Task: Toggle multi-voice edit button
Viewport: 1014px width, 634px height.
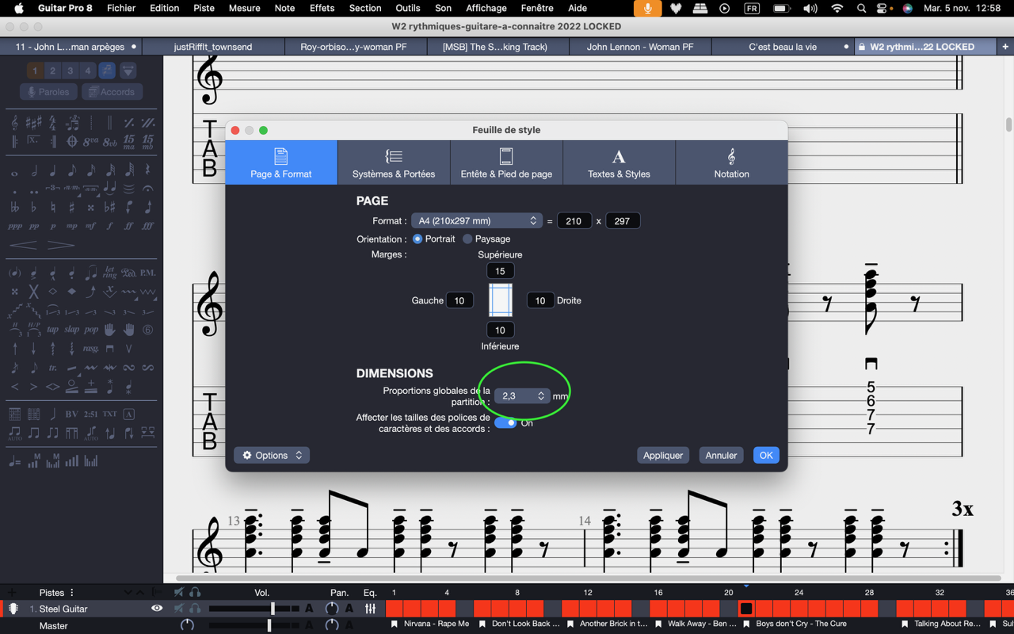Action: (107, 71)
